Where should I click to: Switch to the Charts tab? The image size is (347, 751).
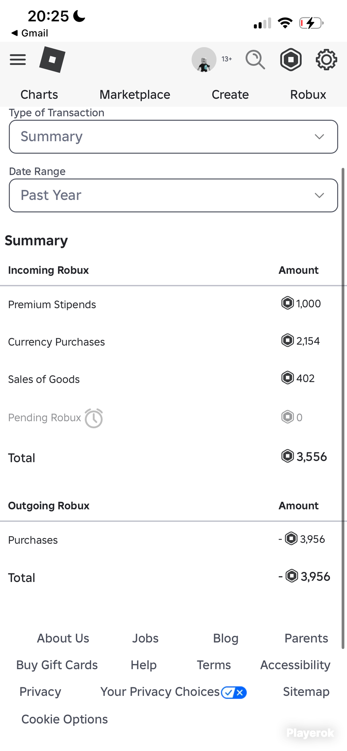coord(39,94)
